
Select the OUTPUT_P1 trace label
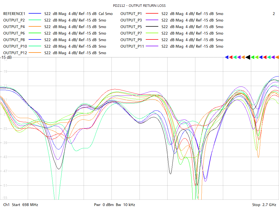(131, 14)
